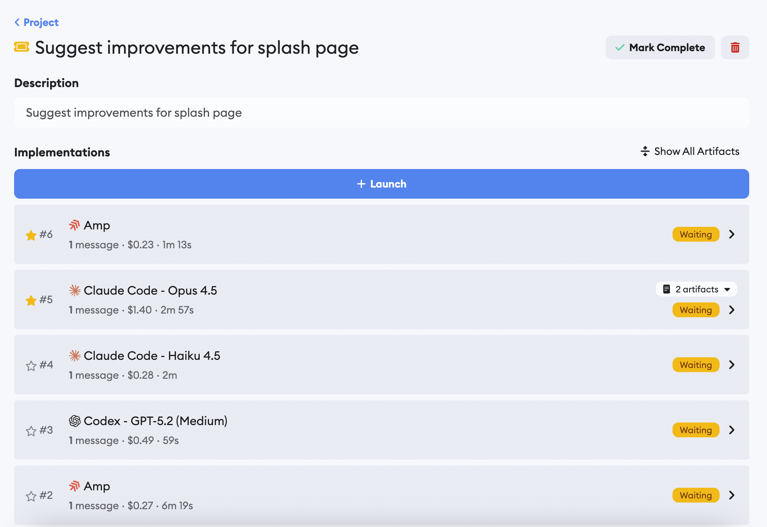Click the stats line '$0.23 · 1m 13s'

(x=159, y=245)
